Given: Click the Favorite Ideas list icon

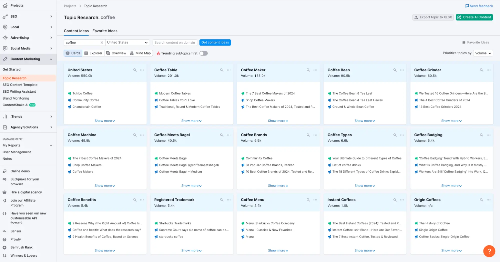Looking at the screenshot, I should pyautogui.click(x=463, y=42).
